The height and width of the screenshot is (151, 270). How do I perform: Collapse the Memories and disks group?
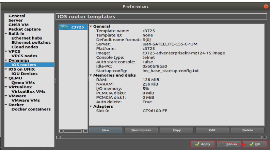click(x=91, y=75)
